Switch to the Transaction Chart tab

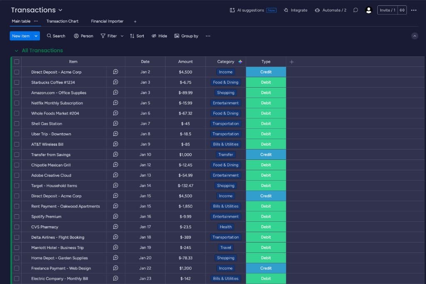pos(62,21)
